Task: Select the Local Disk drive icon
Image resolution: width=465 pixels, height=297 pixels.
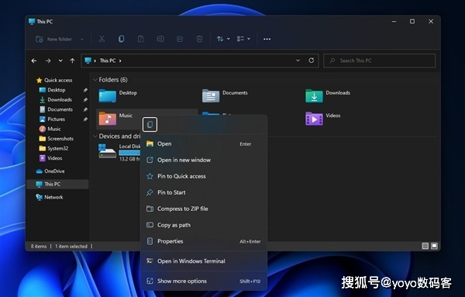Action: click(107, 151)
